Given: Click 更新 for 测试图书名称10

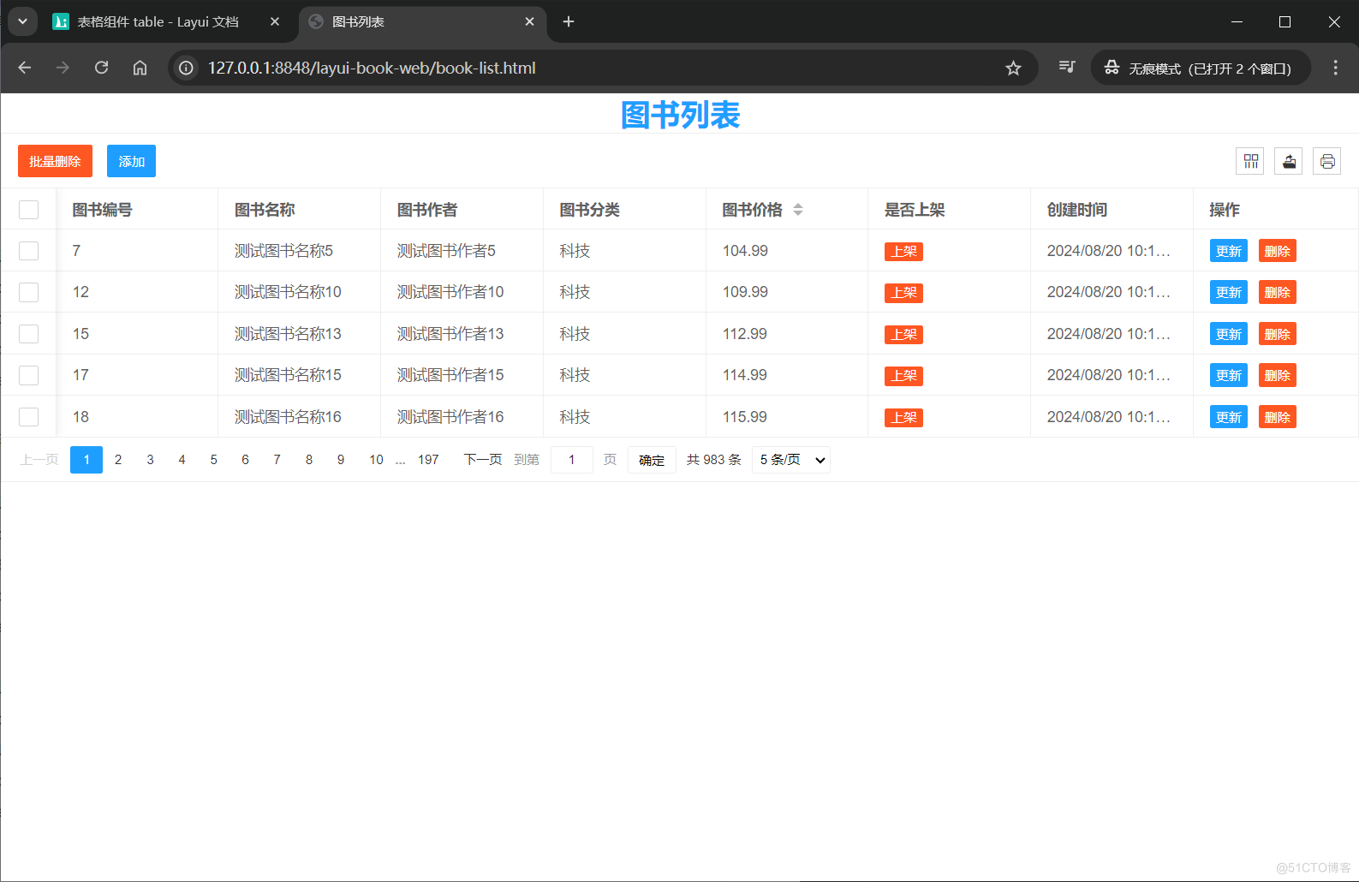Looking at the screenshot, I should click(1228, 292).
